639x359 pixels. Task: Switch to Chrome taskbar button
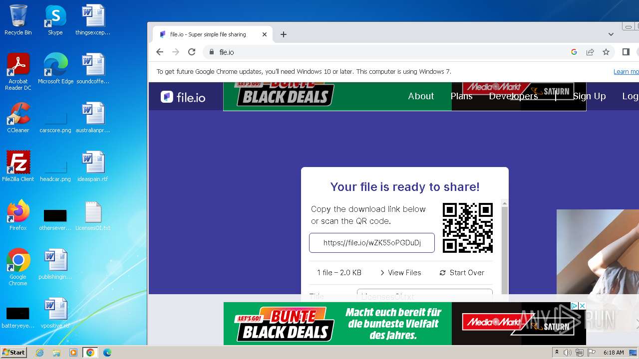(x=90, y=353)
